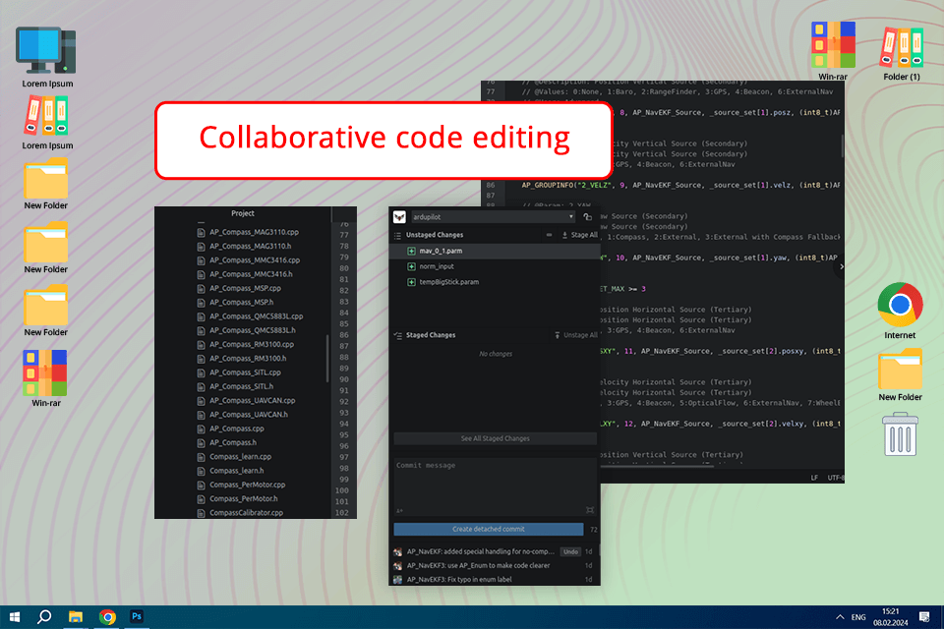The image size is (944, 629).
Task: Click the code editor vertical scrollbar
Action: (x=842, y=146)
